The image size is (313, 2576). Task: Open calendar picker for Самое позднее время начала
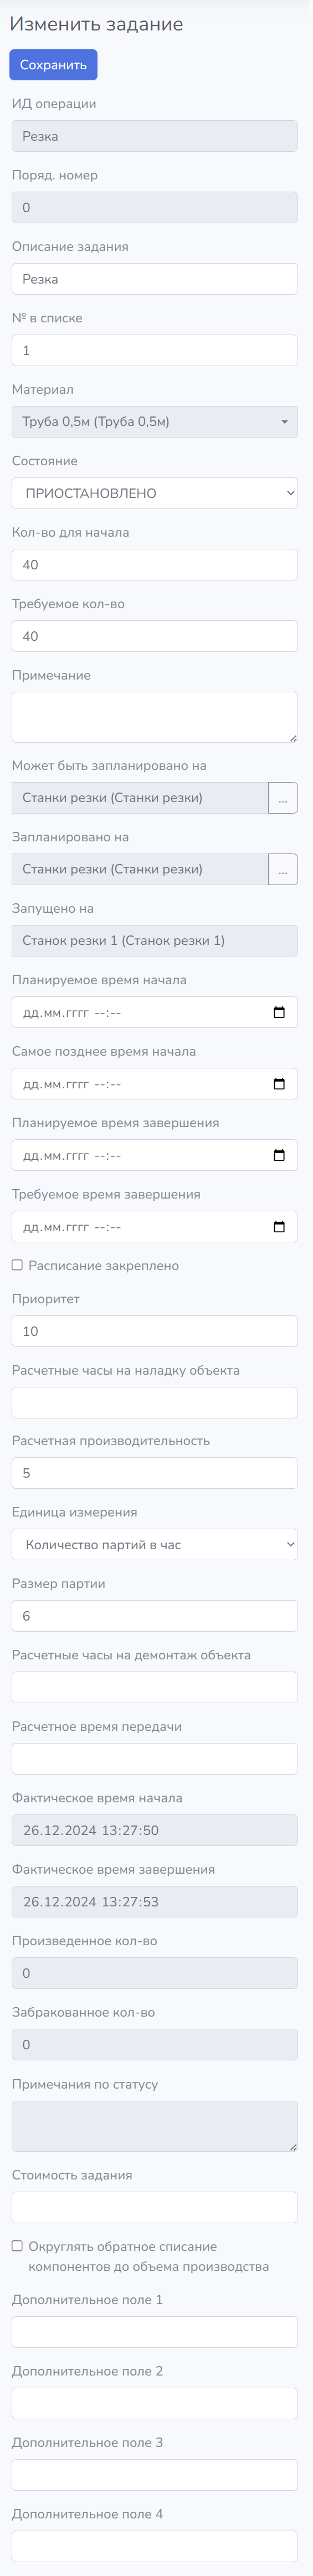point(279,1083)
